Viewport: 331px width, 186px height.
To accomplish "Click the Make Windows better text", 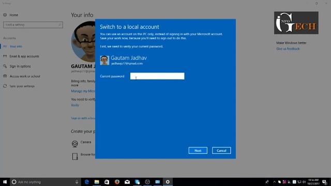I will [x=291, y=43].
